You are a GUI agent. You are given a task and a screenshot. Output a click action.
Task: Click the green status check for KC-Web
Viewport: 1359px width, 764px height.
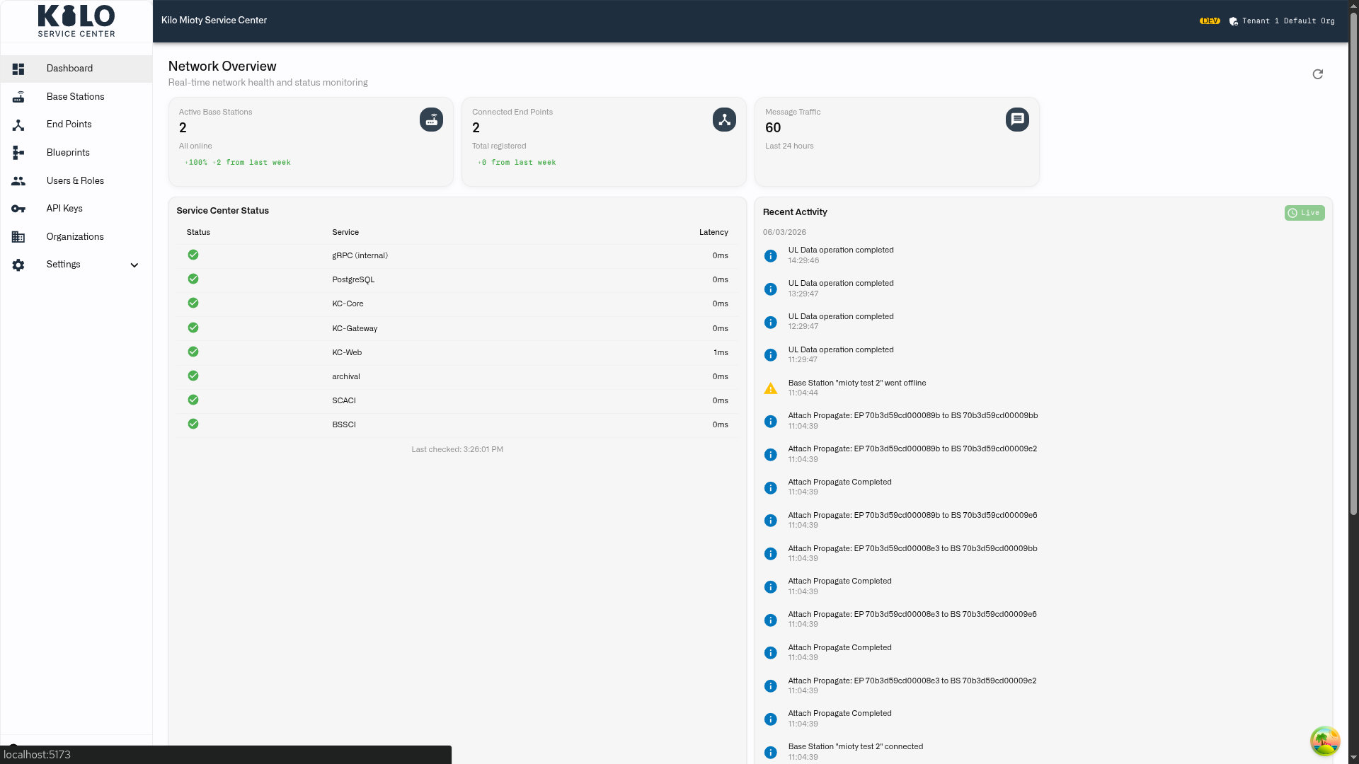click(x=193, y=352)
